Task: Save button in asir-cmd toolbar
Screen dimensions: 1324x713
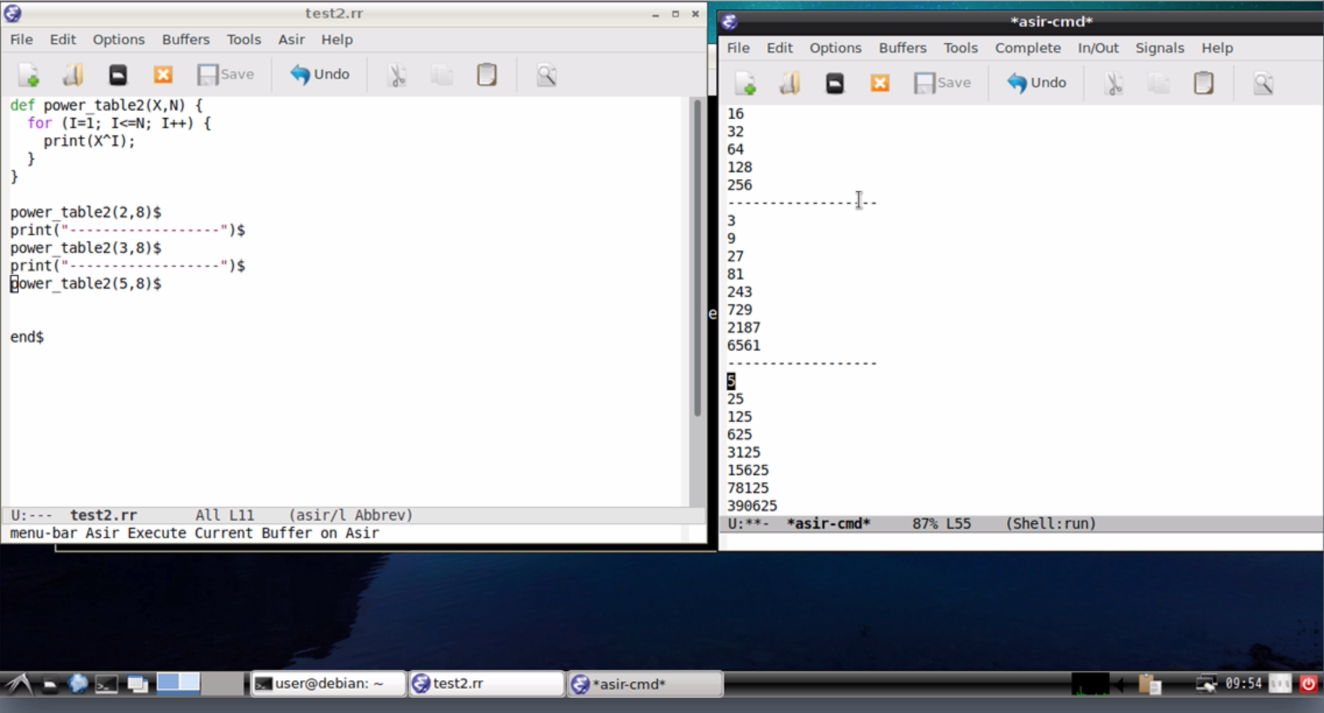Action: [x=943, y=83]
